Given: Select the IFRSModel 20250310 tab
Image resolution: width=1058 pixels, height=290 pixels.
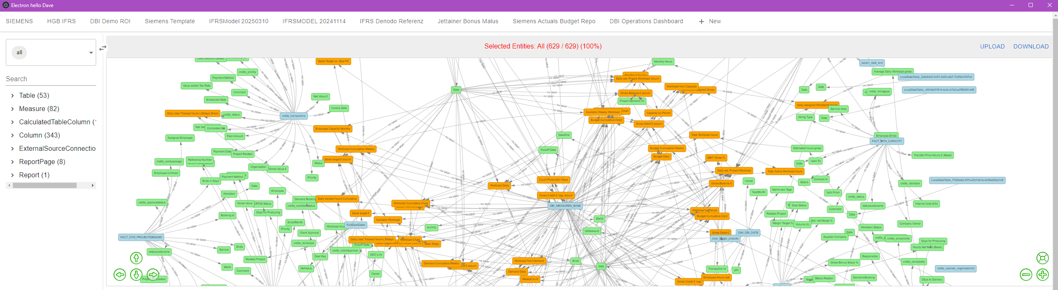Looking at the screenshot, I should tap(239, 21).
